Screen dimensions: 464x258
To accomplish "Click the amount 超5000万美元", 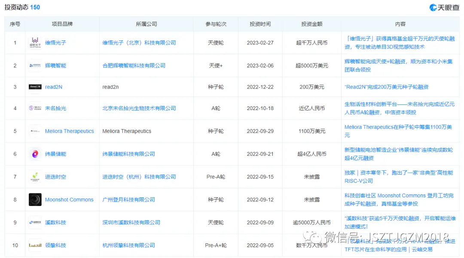I will pos(311,65).
